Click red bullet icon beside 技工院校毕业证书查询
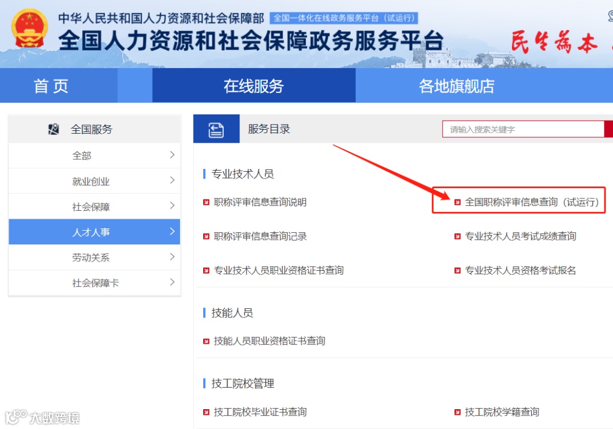 [x=206, y=412]
